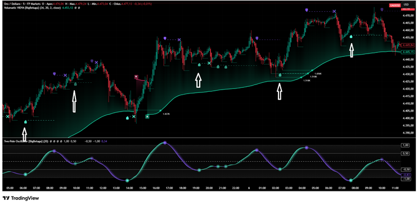418x205 pixels.
Task: Click the green buy marker near 19:15
Action: [x=199, y=65]
